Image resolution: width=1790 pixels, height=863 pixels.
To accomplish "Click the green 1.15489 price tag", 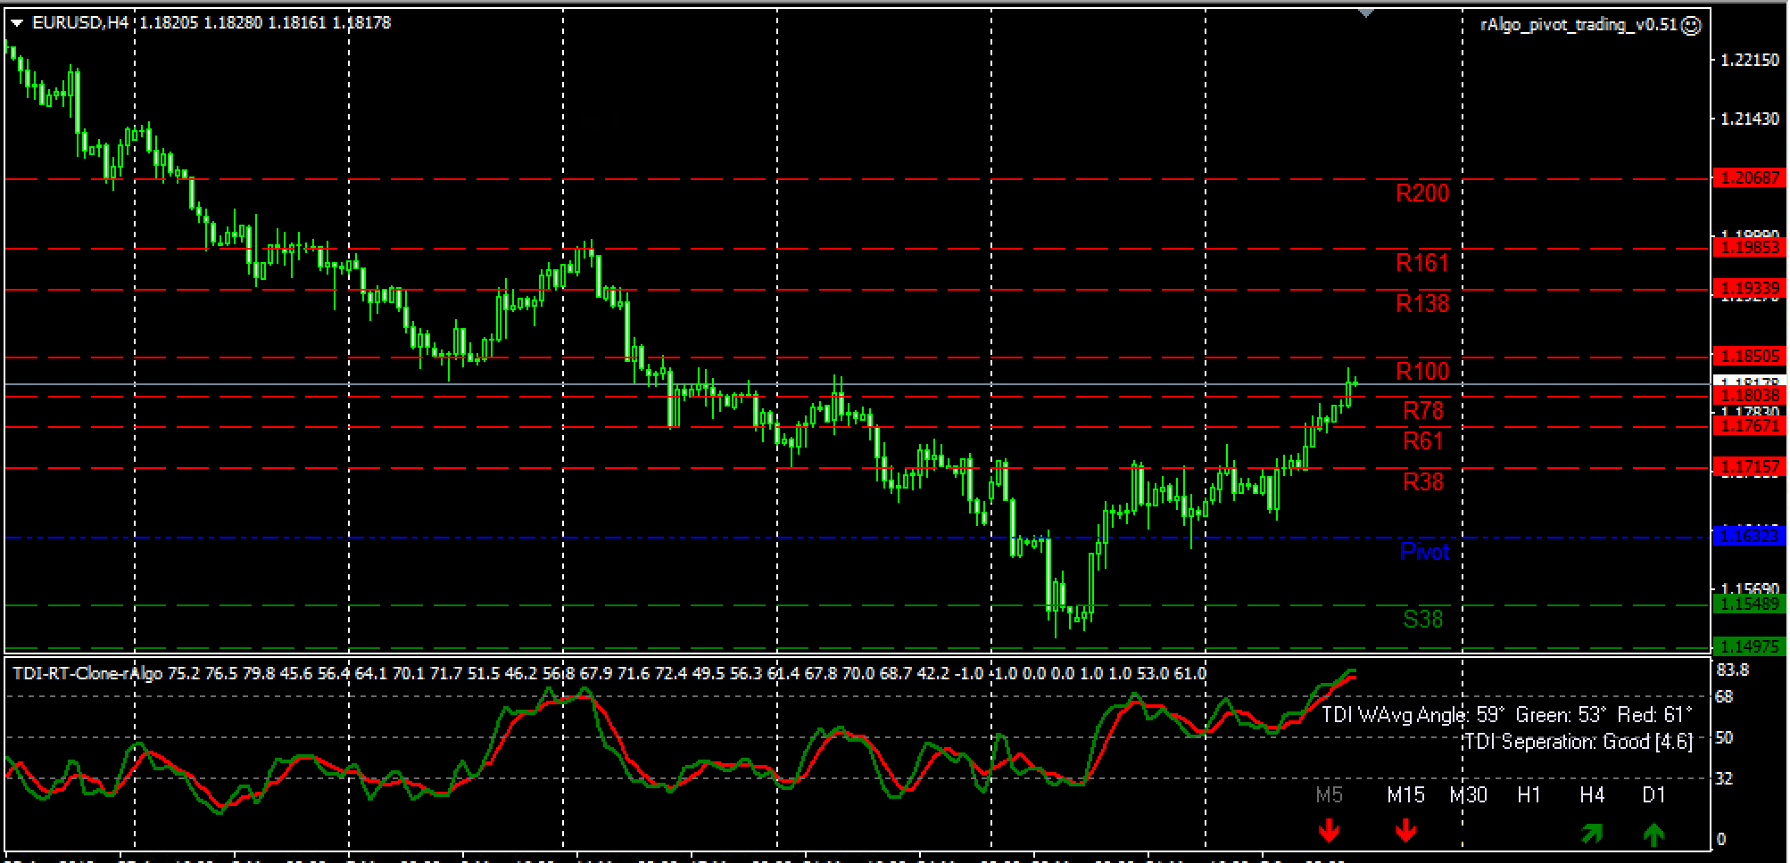I will tap(1750, 604).
